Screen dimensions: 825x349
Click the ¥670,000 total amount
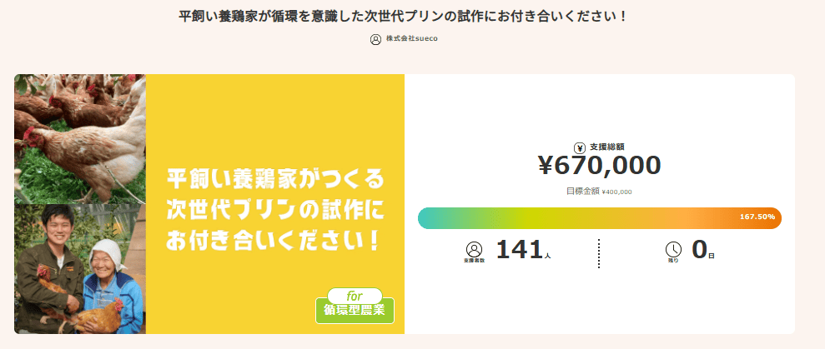tap(599, 166)
